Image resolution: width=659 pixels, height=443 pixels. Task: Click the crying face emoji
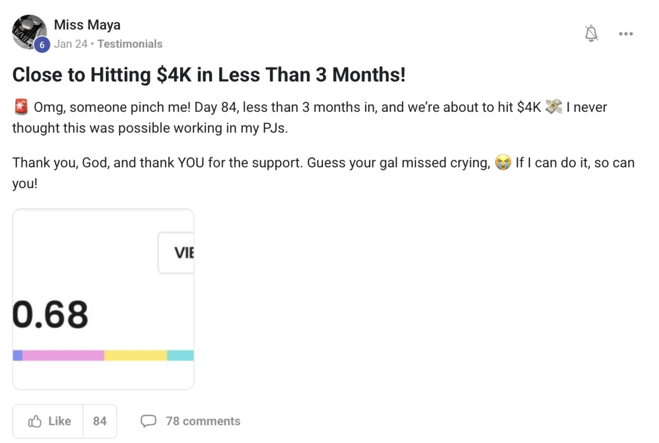(502, 163)
